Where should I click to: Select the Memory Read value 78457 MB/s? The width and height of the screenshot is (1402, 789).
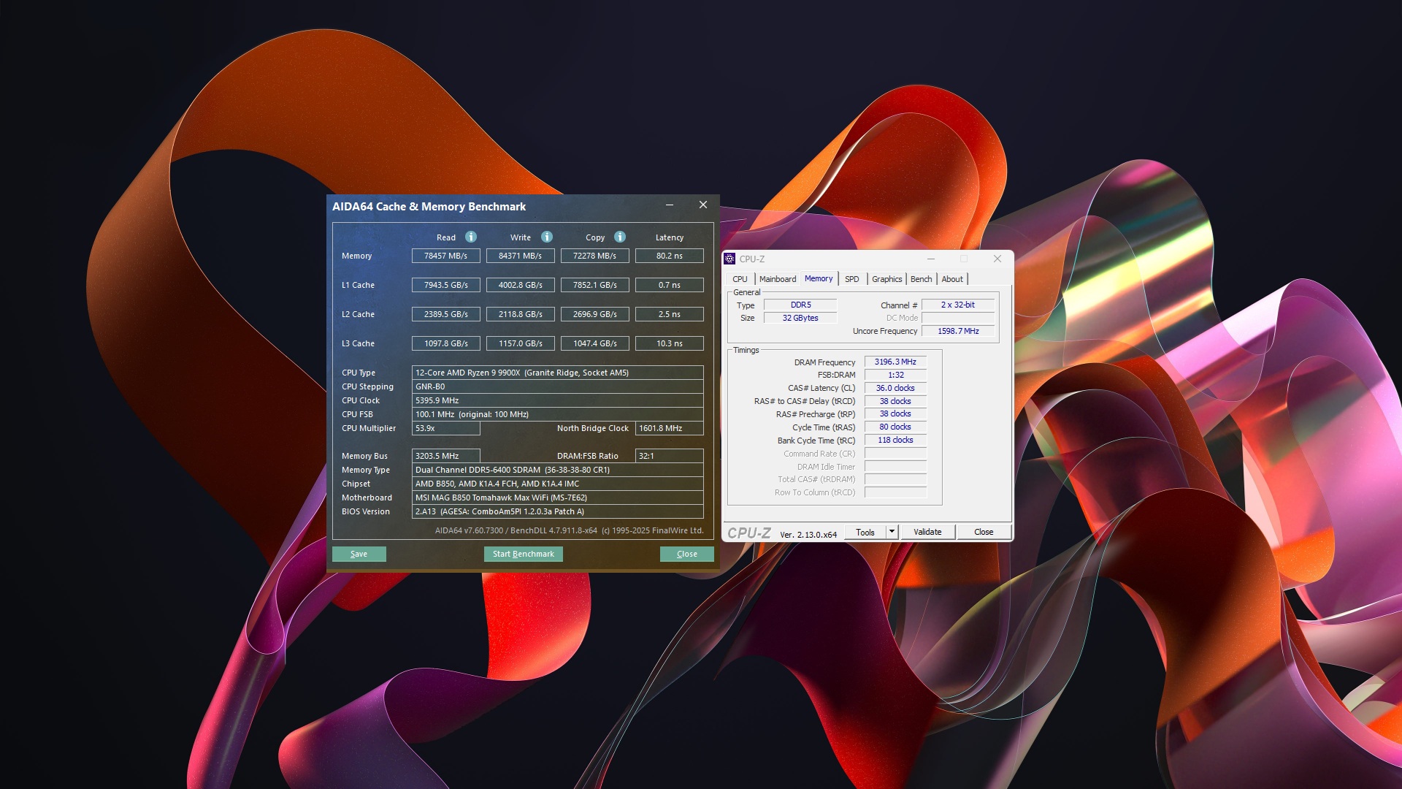446,256
